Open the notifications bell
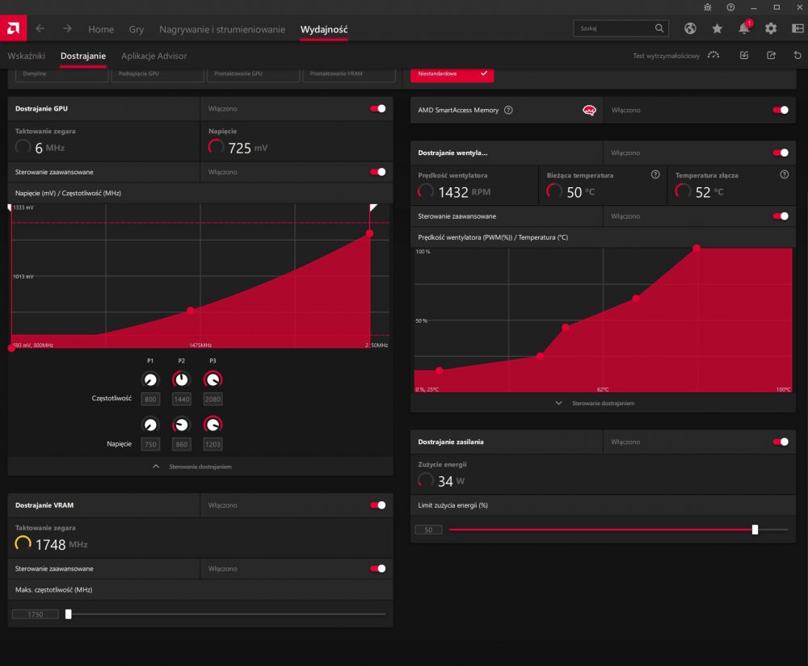 [x=743, y=28]
